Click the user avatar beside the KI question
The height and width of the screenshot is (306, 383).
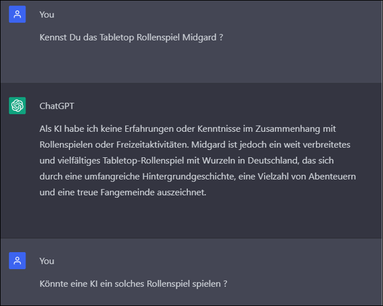pyautogui.click(x=18, y=261)
